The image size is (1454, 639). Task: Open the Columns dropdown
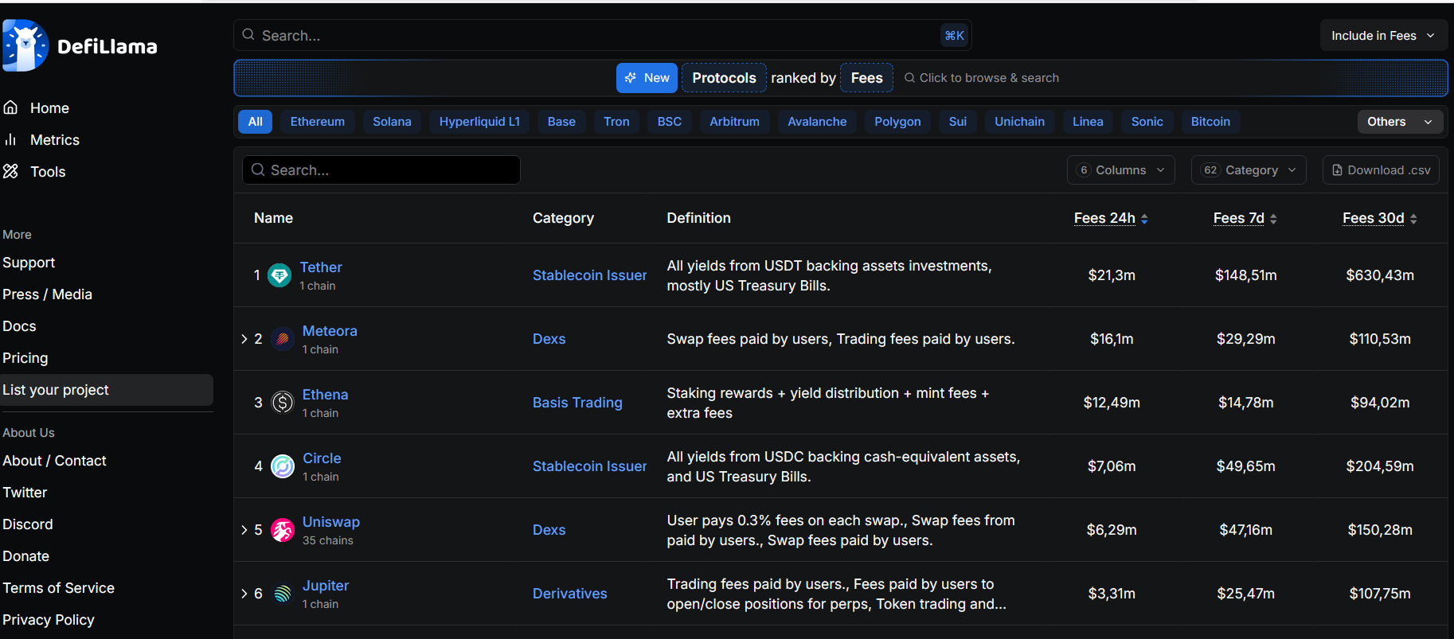[x=1120, y=170]
